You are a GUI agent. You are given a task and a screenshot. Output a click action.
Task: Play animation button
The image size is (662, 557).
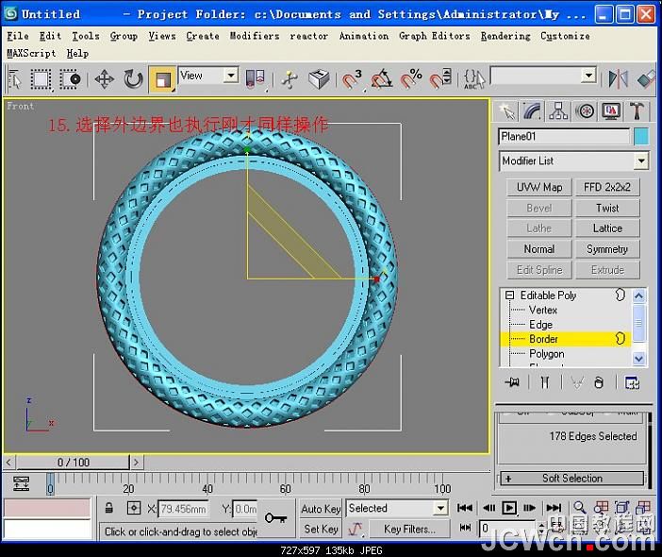point(509,508)
